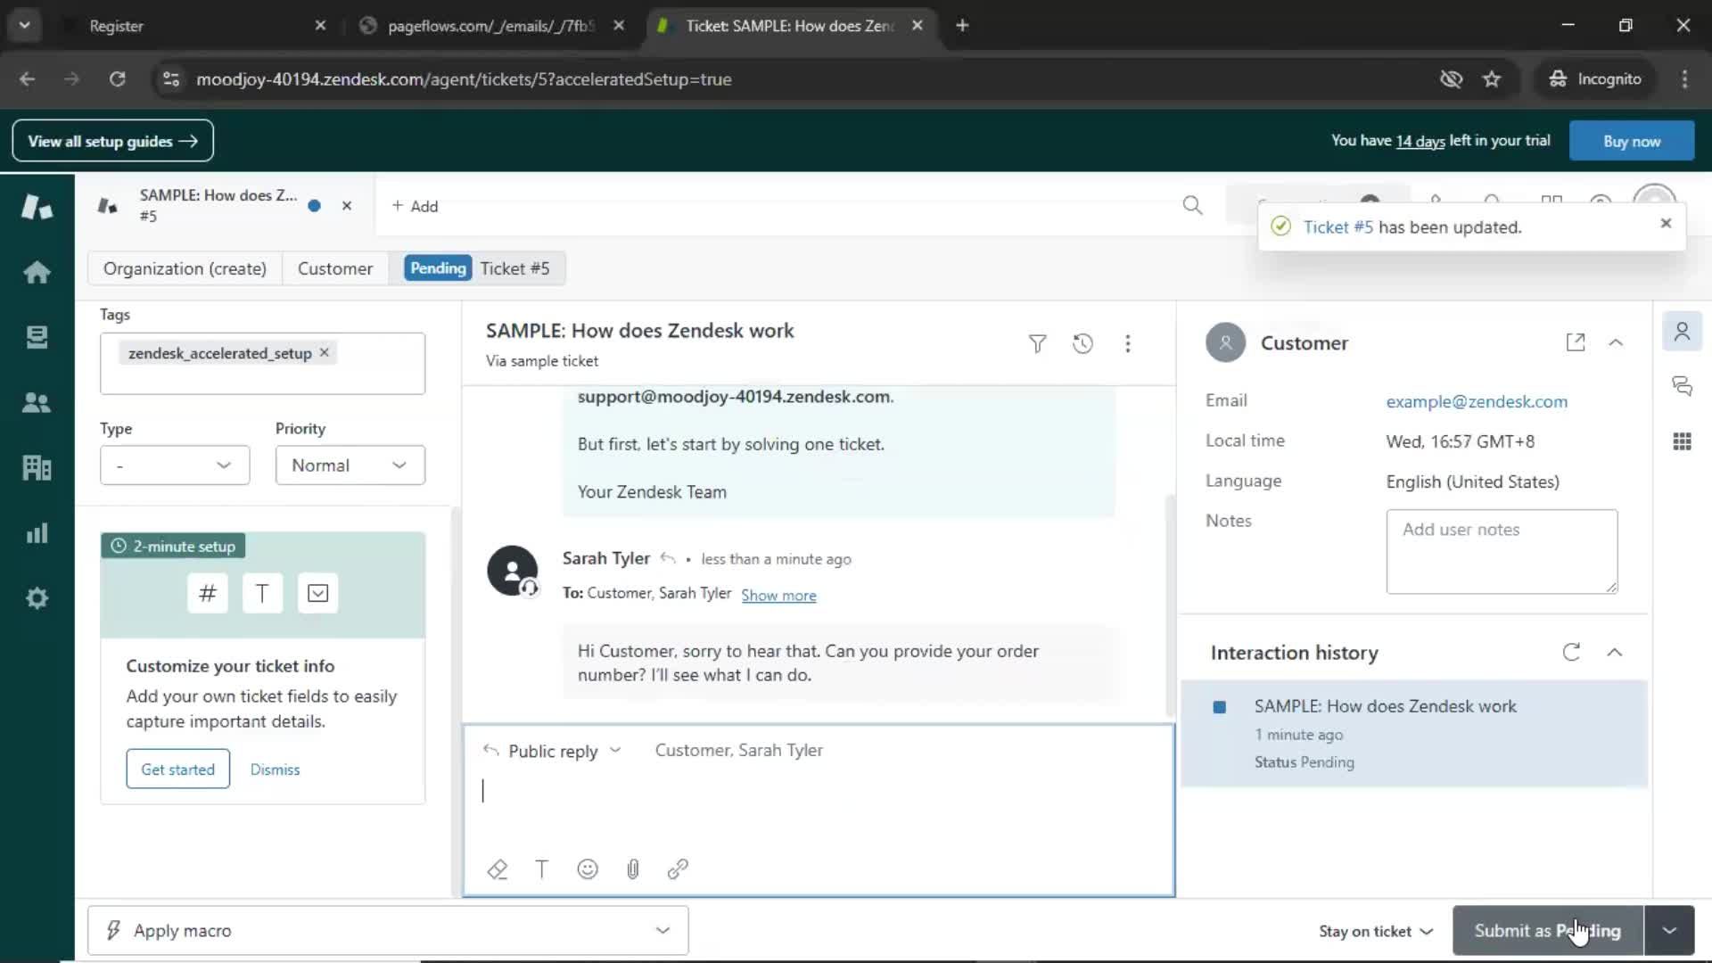Open user context panel icon

tap(1682, 332)
